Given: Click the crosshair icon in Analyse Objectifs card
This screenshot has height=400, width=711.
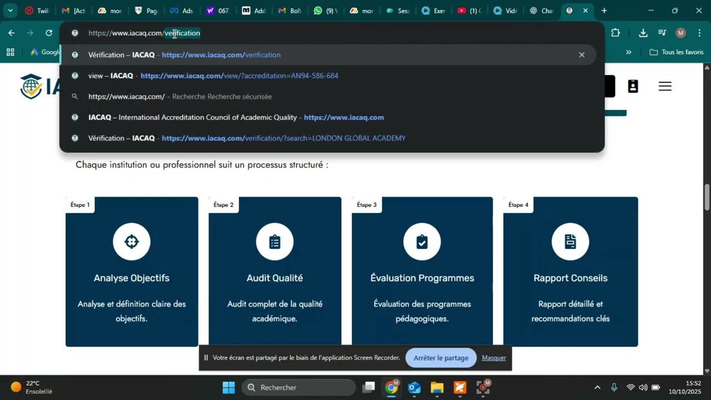Looking at the screenshot, I should tap(132, 242).
